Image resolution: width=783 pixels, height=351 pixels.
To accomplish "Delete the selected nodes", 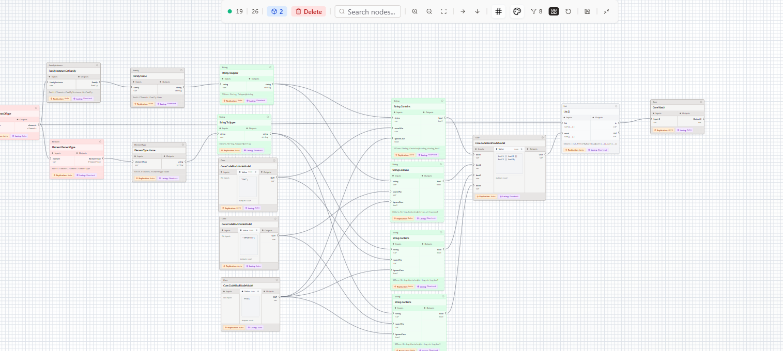I will [x=309, y=11].
